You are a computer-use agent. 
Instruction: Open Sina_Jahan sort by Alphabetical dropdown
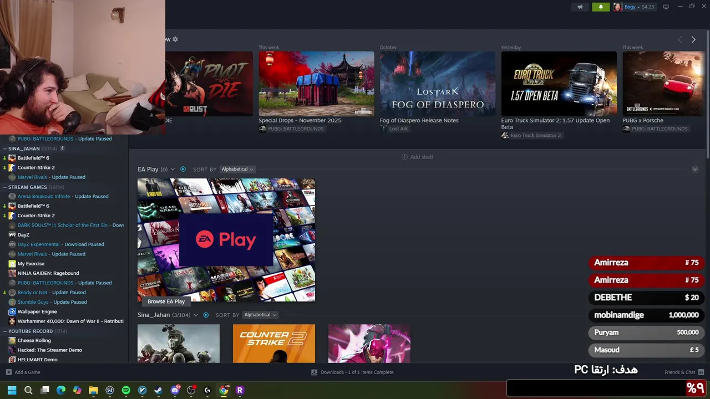click(x=260, y=315)
